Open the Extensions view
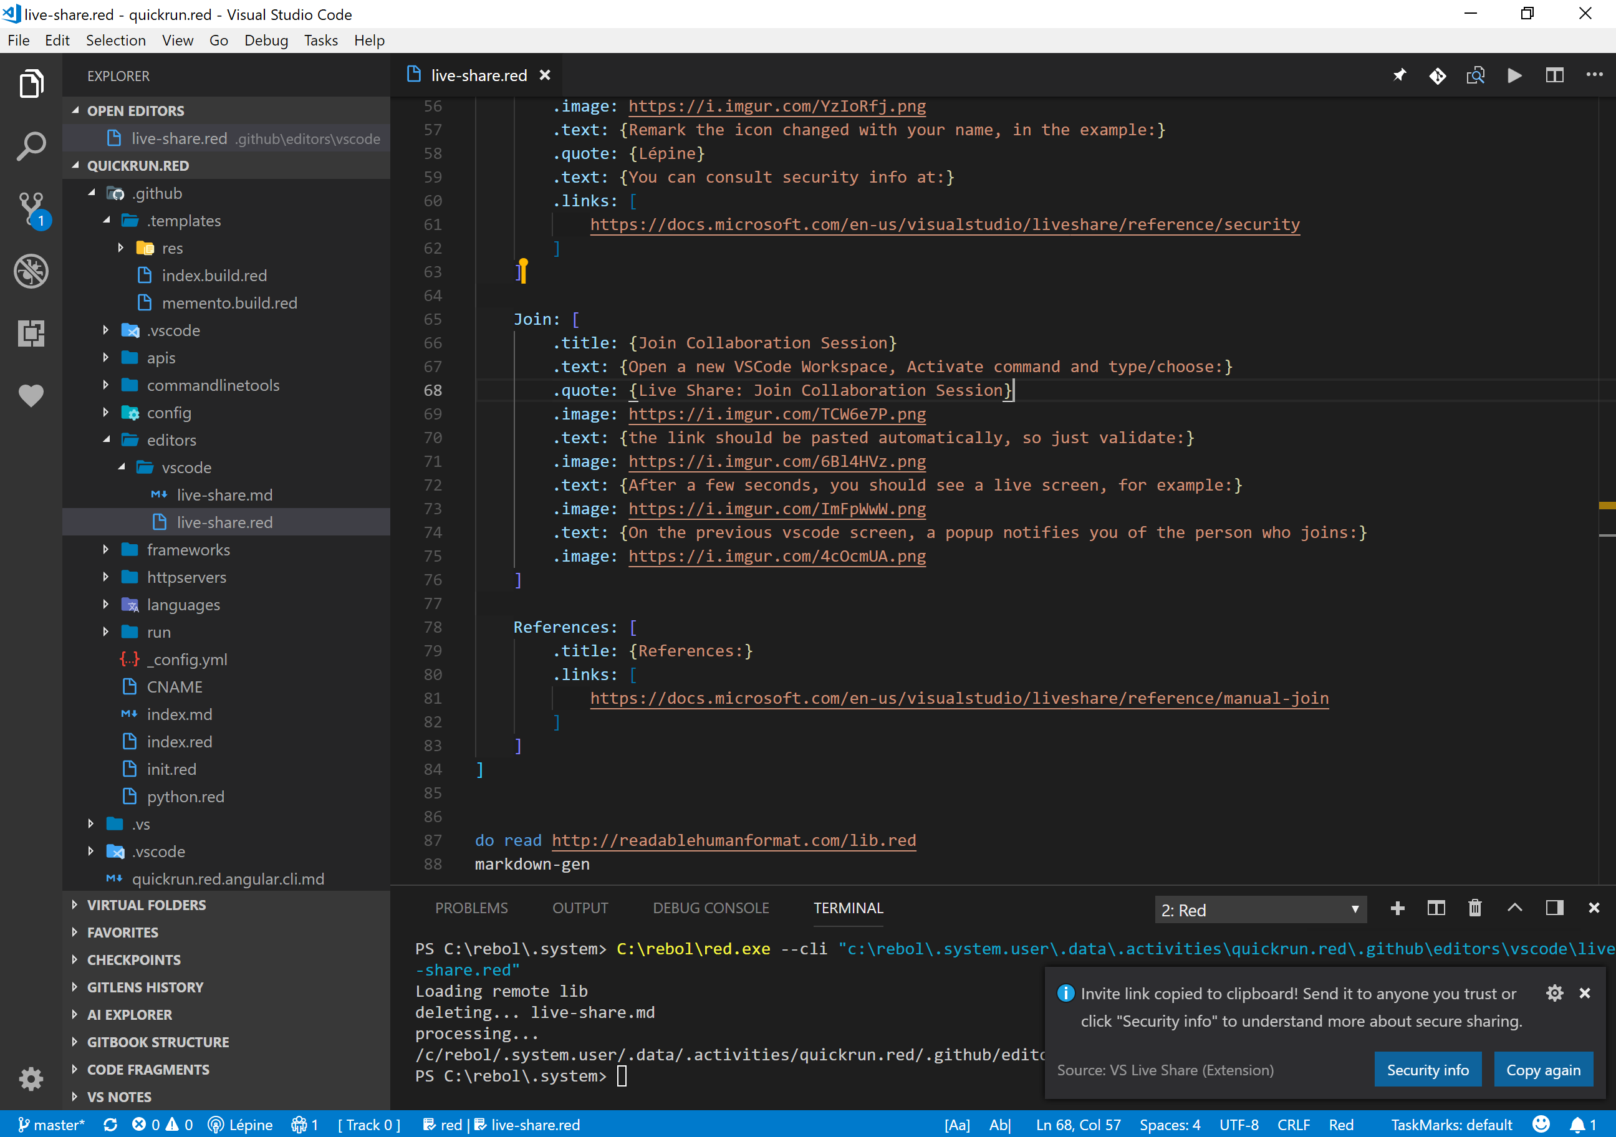Screen dimensions: 1616x1137 tap(31, 333)
